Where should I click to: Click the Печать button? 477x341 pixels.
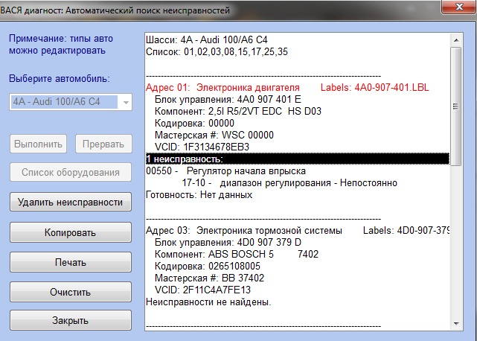point(71,262)
